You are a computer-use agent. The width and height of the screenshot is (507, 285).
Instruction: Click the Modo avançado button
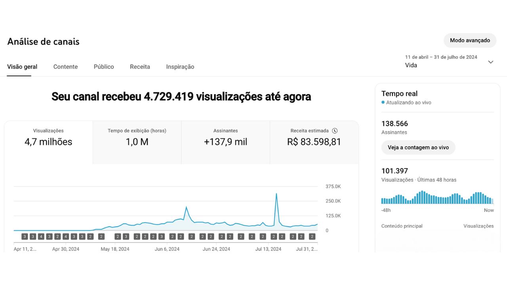pyautogui.click(x=470, y=40)
